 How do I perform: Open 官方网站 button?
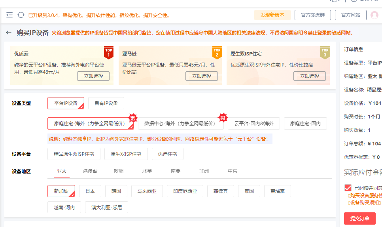(351, 15)
